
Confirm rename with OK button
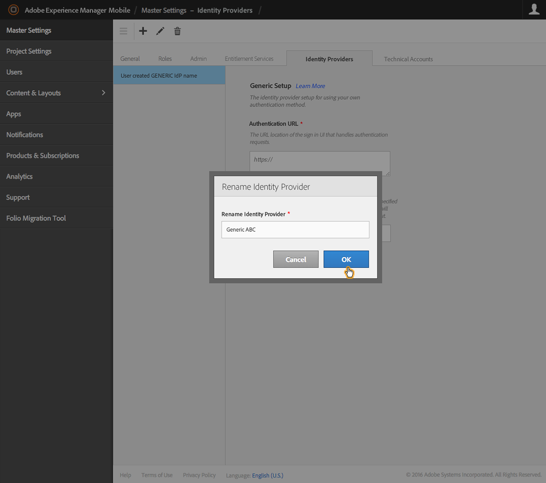tap(346, 259)
